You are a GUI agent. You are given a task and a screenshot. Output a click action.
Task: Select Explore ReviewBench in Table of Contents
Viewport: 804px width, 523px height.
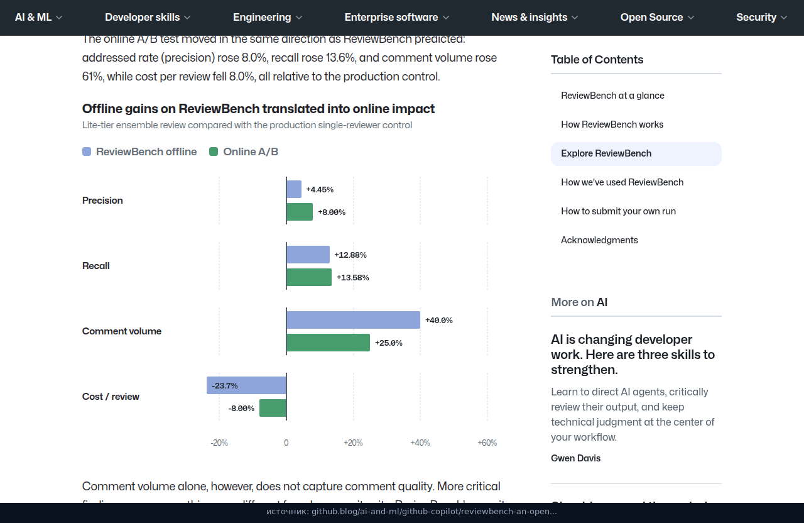click(x=636, y=153)
